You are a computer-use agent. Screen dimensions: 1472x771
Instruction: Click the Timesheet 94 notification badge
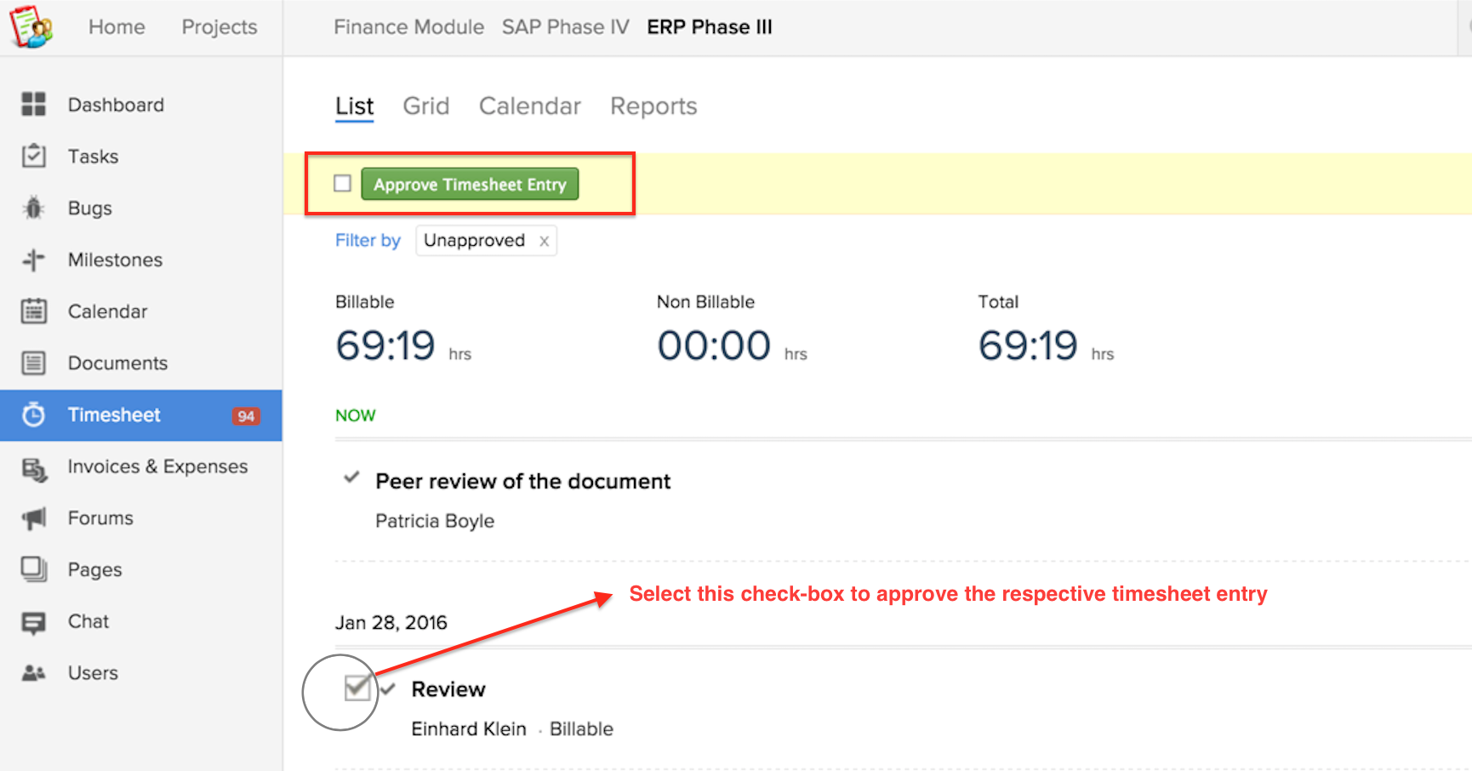pyautogui.click(x=246, y=416)
